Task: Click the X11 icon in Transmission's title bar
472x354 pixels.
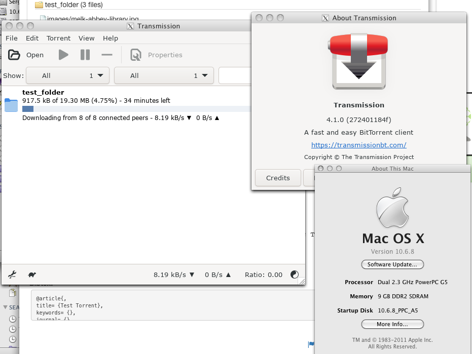Action: [x=130, y=26]
